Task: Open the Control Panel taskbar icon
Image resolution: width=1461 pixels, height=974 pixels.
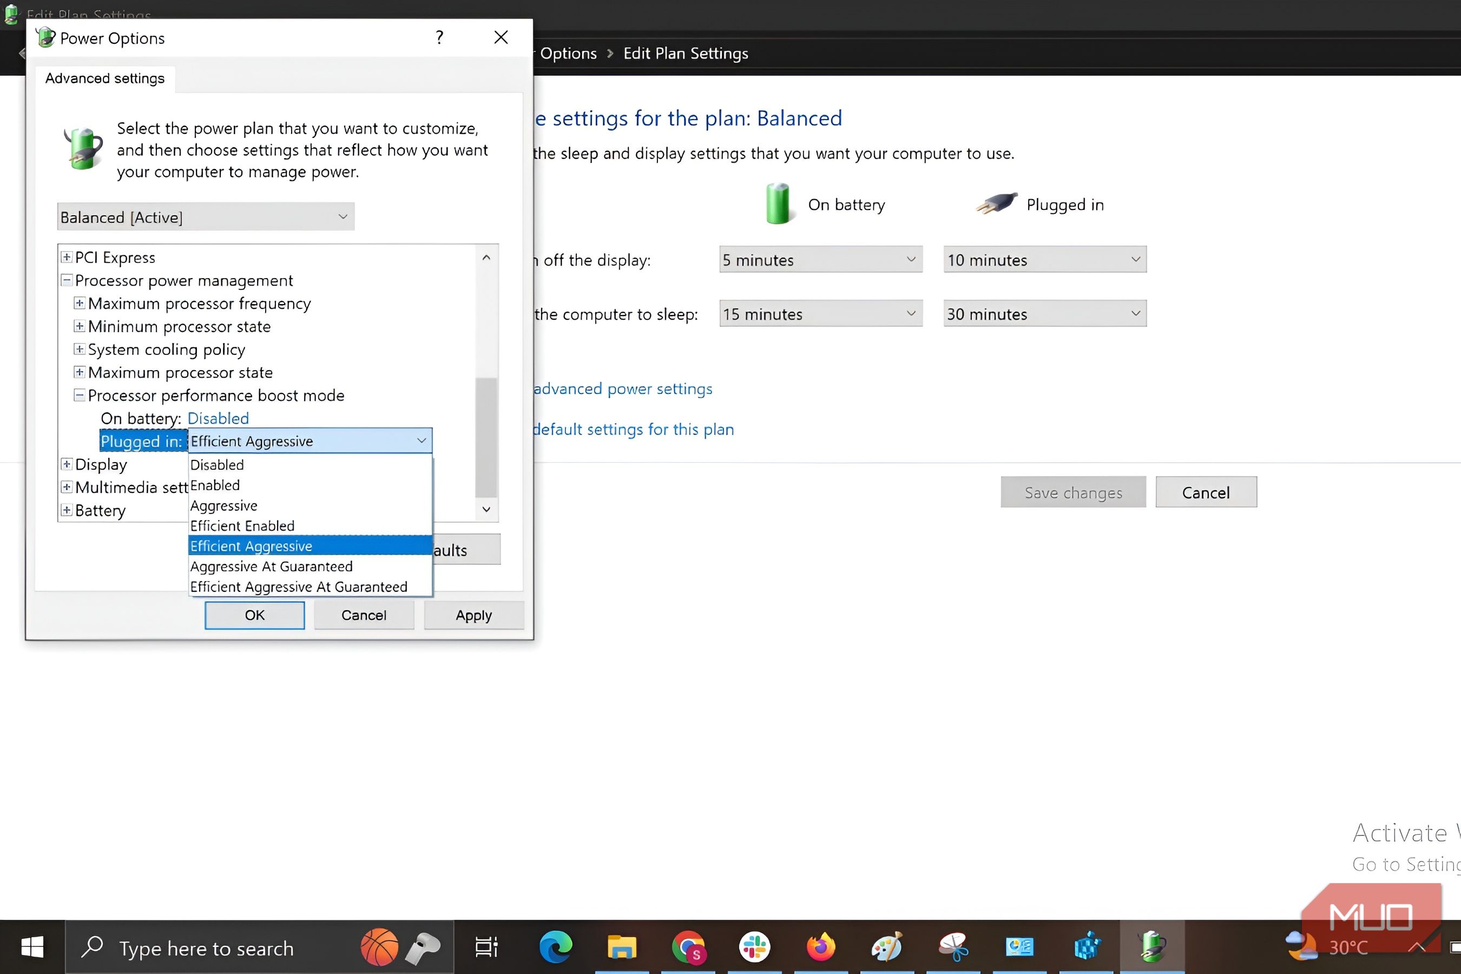Action: coord(1019,946)
